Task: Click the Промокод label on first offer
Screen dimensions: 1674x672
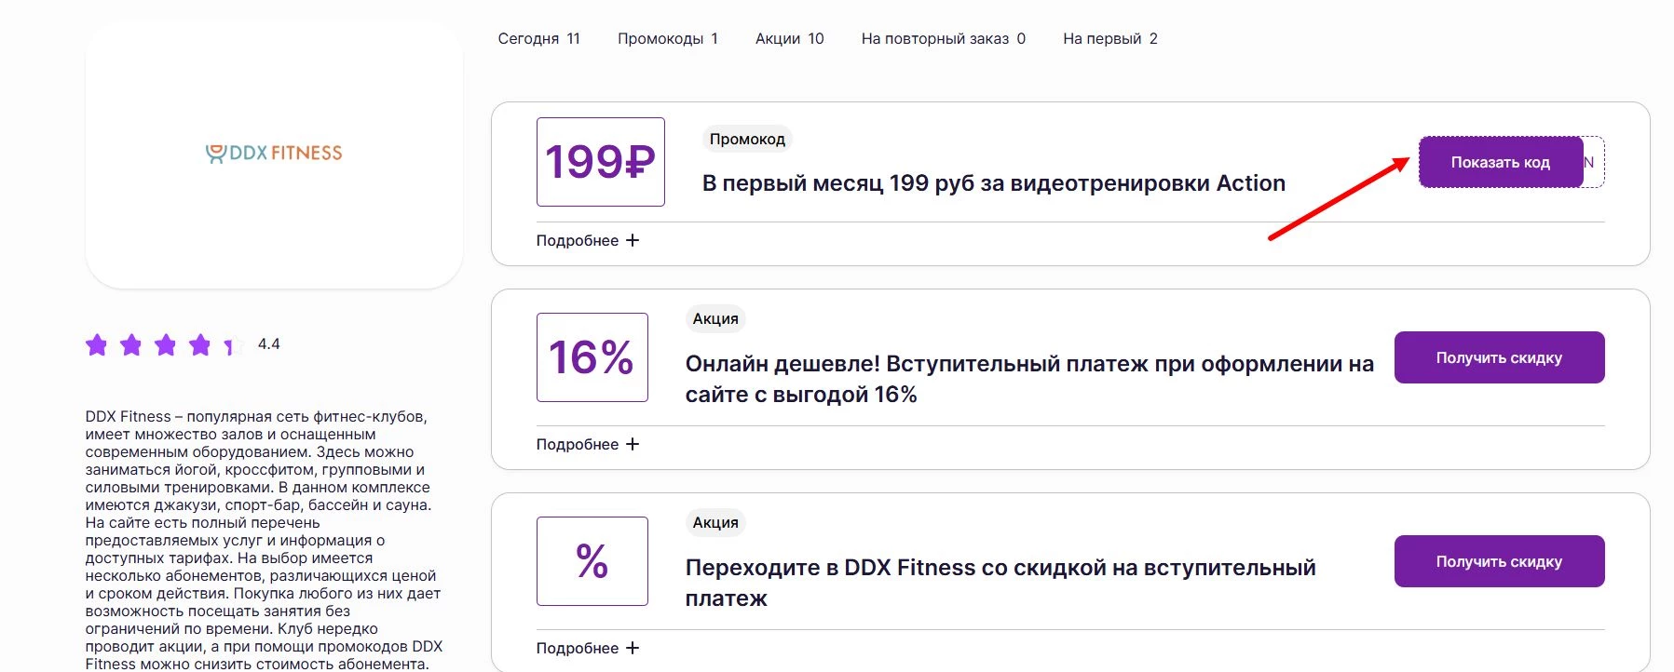Action: click(745, 138)
